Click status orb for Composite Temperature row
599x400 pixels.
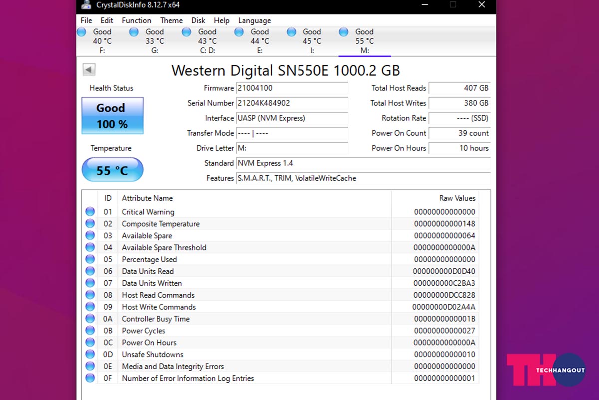(x=90, y=224)
